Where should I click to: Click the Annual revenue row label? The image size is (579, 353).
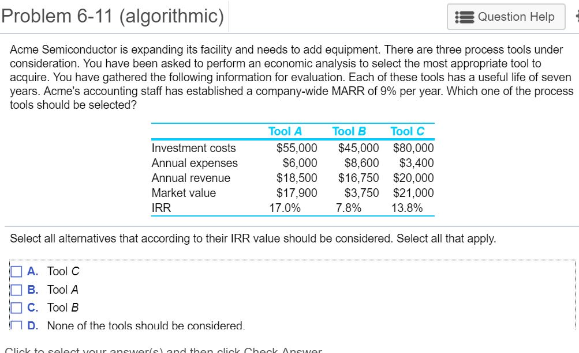tap(190, 178)
